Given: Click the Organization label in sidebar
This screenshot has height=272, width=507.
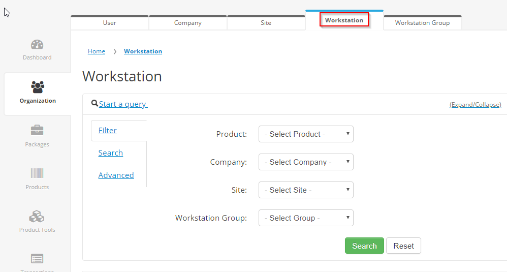Looking at the screenshot, I should point(38,101).
